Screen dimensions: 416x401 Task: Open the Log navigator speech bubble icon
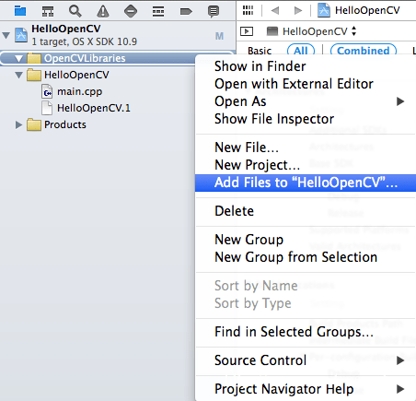tap(214, 12)
